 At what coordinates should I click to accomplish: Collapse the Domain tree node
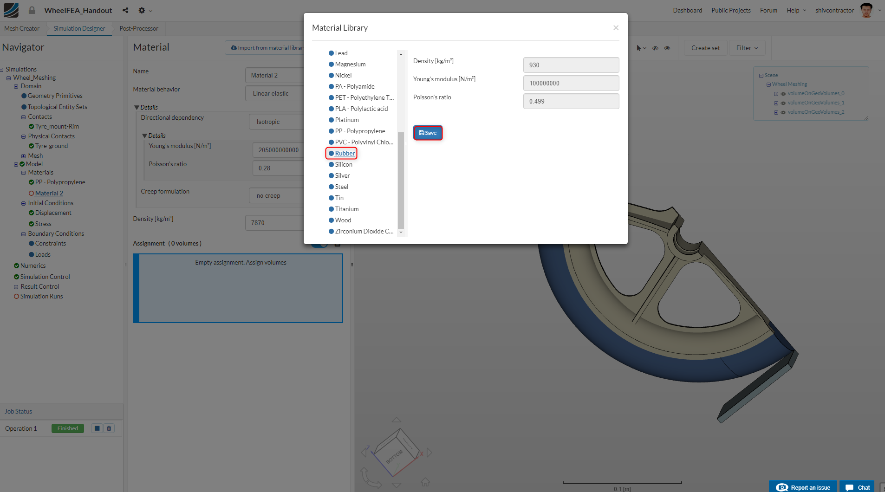[16, 86]
